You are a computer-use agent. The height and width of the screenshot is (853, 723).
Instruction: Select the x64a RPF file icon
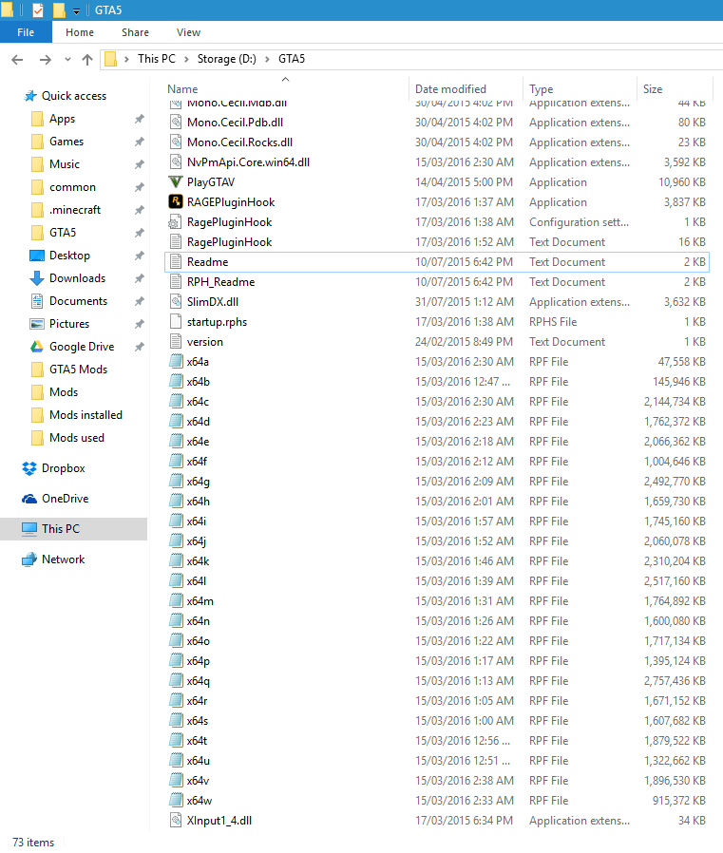point(175,362)
